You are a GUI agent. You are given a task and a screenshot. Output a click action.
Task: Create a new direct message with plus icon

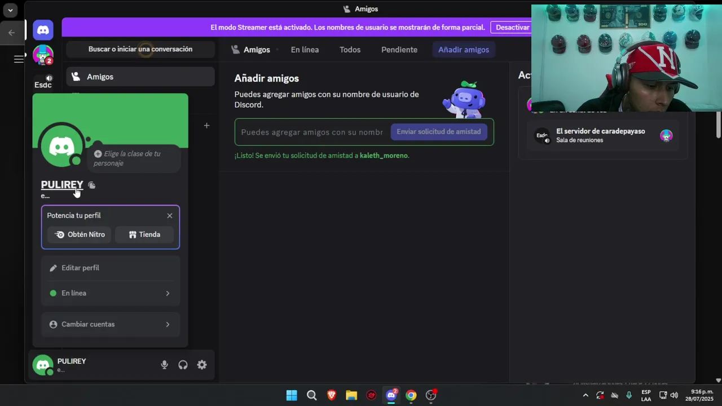[x=206, y=125]
